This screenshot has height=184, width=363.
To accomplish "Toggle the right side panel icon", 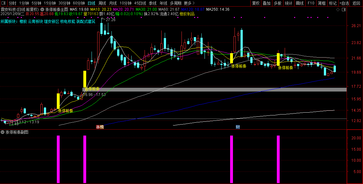I will click(x=344, y=9).
